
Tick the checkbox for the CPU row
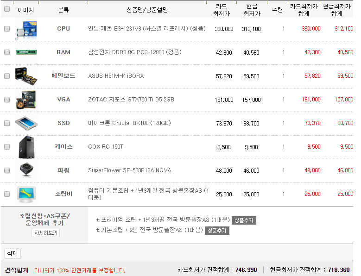point(7,29)
